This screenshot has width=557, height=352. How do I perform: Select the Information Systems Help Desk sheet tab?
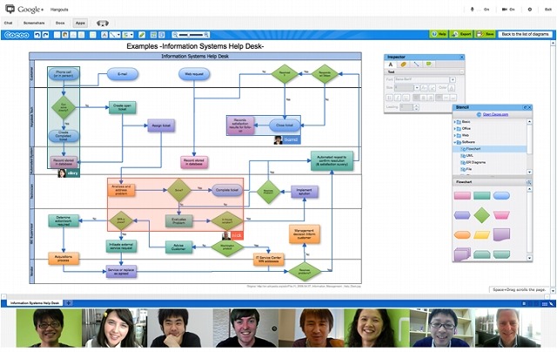coord(35,303)
